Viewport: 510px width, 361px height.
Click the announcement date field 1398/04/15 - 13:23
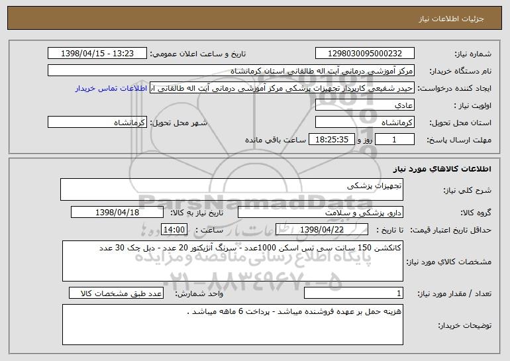click(x=97, y=53)
